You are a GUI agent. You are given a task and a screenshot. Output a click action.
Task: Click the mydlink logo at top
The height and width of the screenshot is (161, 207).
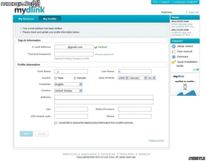(29, 10)
